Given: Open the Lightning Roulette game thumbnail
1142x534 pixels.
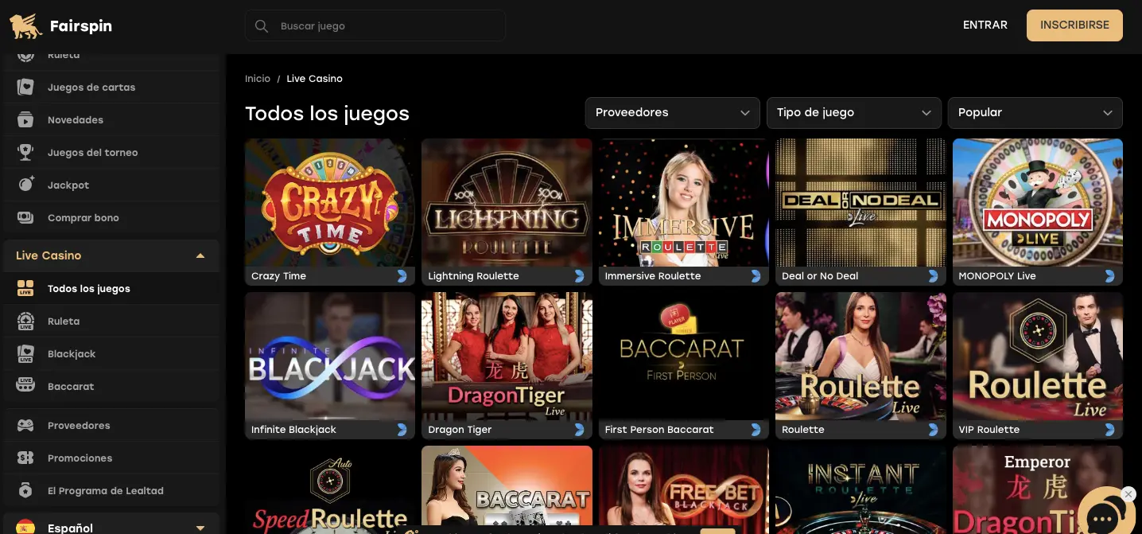Looking at the screenshot, I should click(507, 203).
